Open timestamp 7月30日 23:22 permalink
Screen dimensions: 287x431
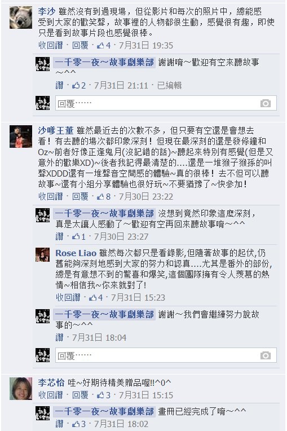(146, 196)
